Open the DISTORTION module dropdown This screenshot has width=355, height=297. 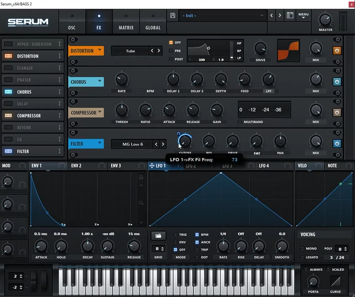86,51
